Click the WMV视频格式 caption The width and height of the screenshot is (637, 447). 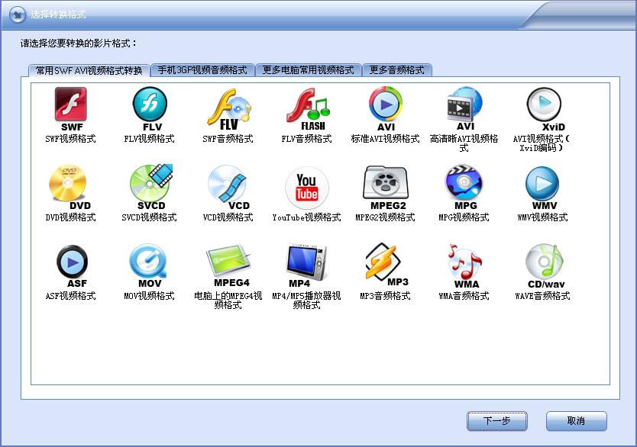[x=542, y=217]
